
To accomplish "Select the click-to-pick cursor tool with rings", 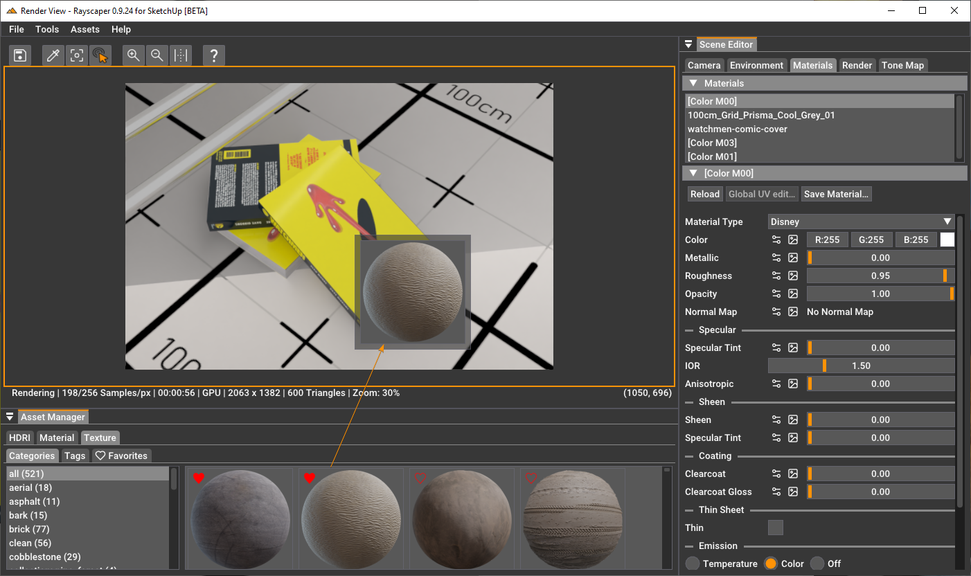I will 100,56.
